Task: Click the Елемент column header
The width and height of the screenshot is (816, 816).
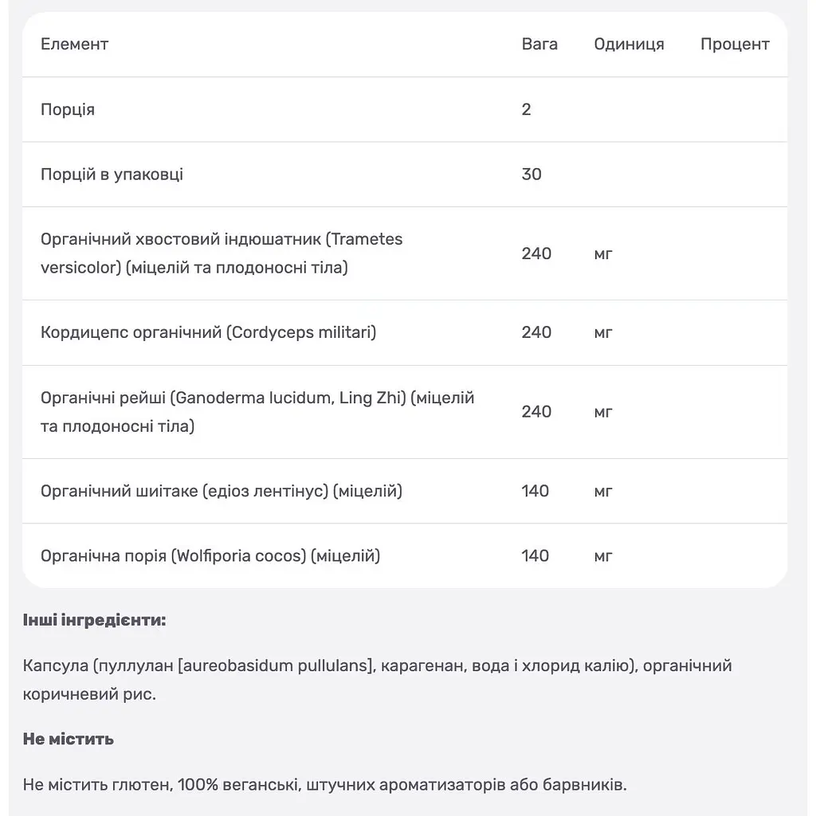Action: click(x=74, y=45)
